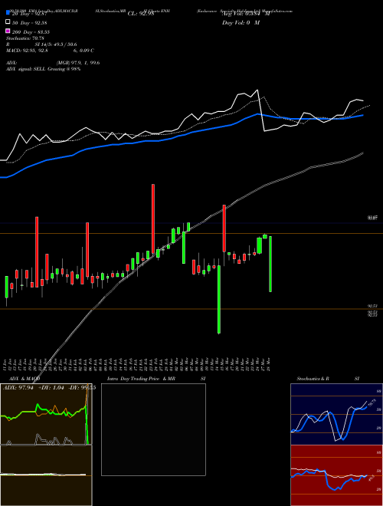This screenshot has width=383, height=506.
Task: Click the 'CL: 92.98' closing price label
Action: (141, 14)
